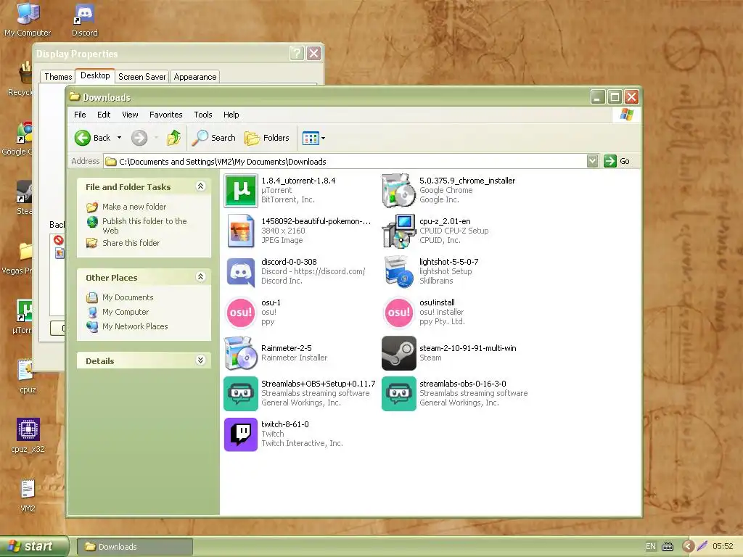The image size is (743, 557).
Task: Click Share this folder
Action: coord(131,243)
